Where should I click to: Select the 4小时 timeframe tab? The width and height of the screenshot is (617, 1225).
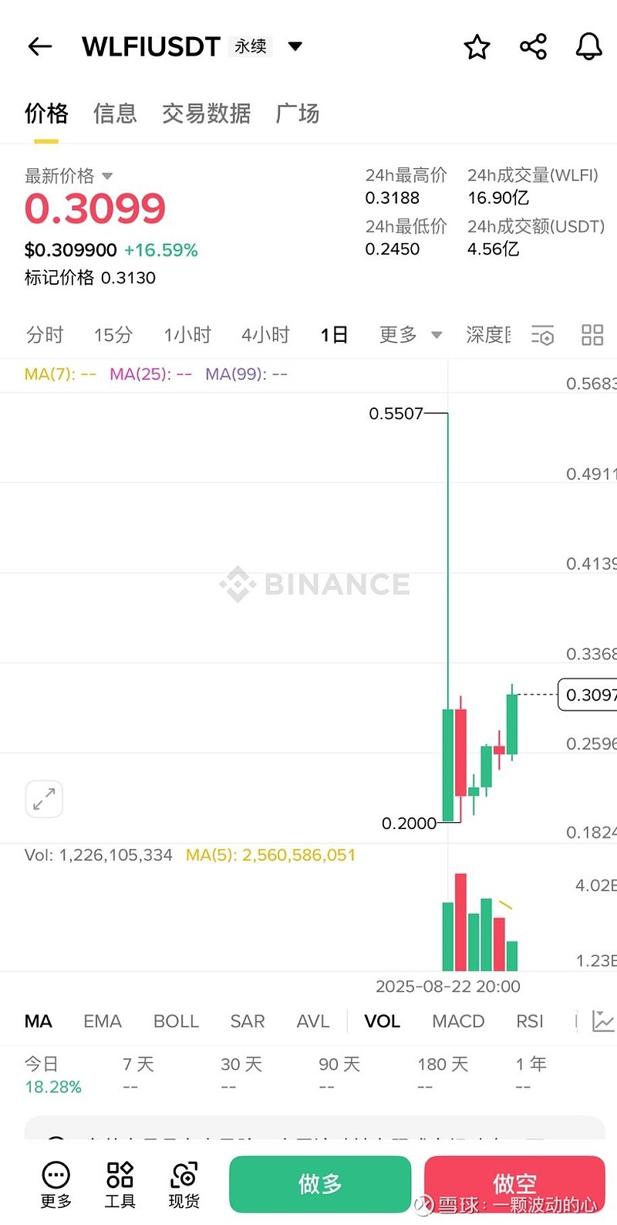click(265, 335)
